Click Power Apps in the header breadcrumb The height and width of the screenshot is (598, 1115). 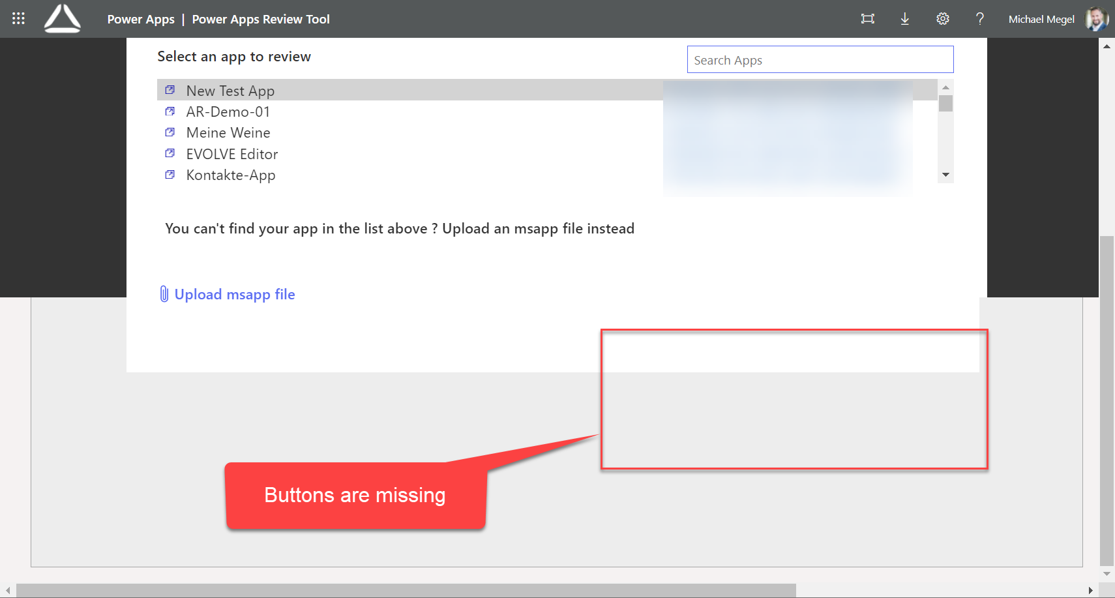click(x=141, y=19)
